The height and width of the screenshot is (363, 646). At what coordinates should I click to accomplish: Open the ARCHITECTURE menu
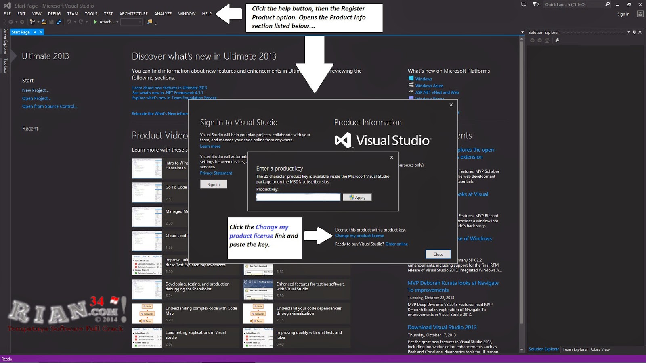click(x=134, y=14)
